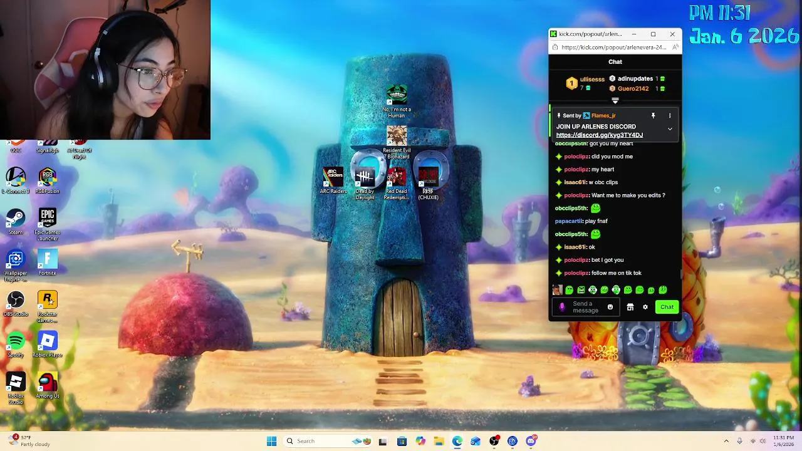Open the Red Dead Redemption shortcut
This screenshot has height=451, width=802.
coord(396,184)
